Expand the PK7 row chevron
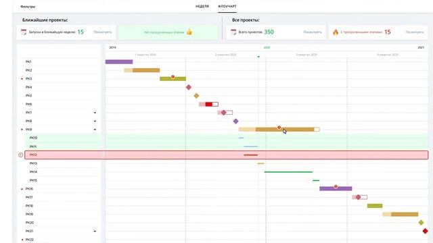The width and height of the screenshot is (433, 243). click(x=95, y=113)
